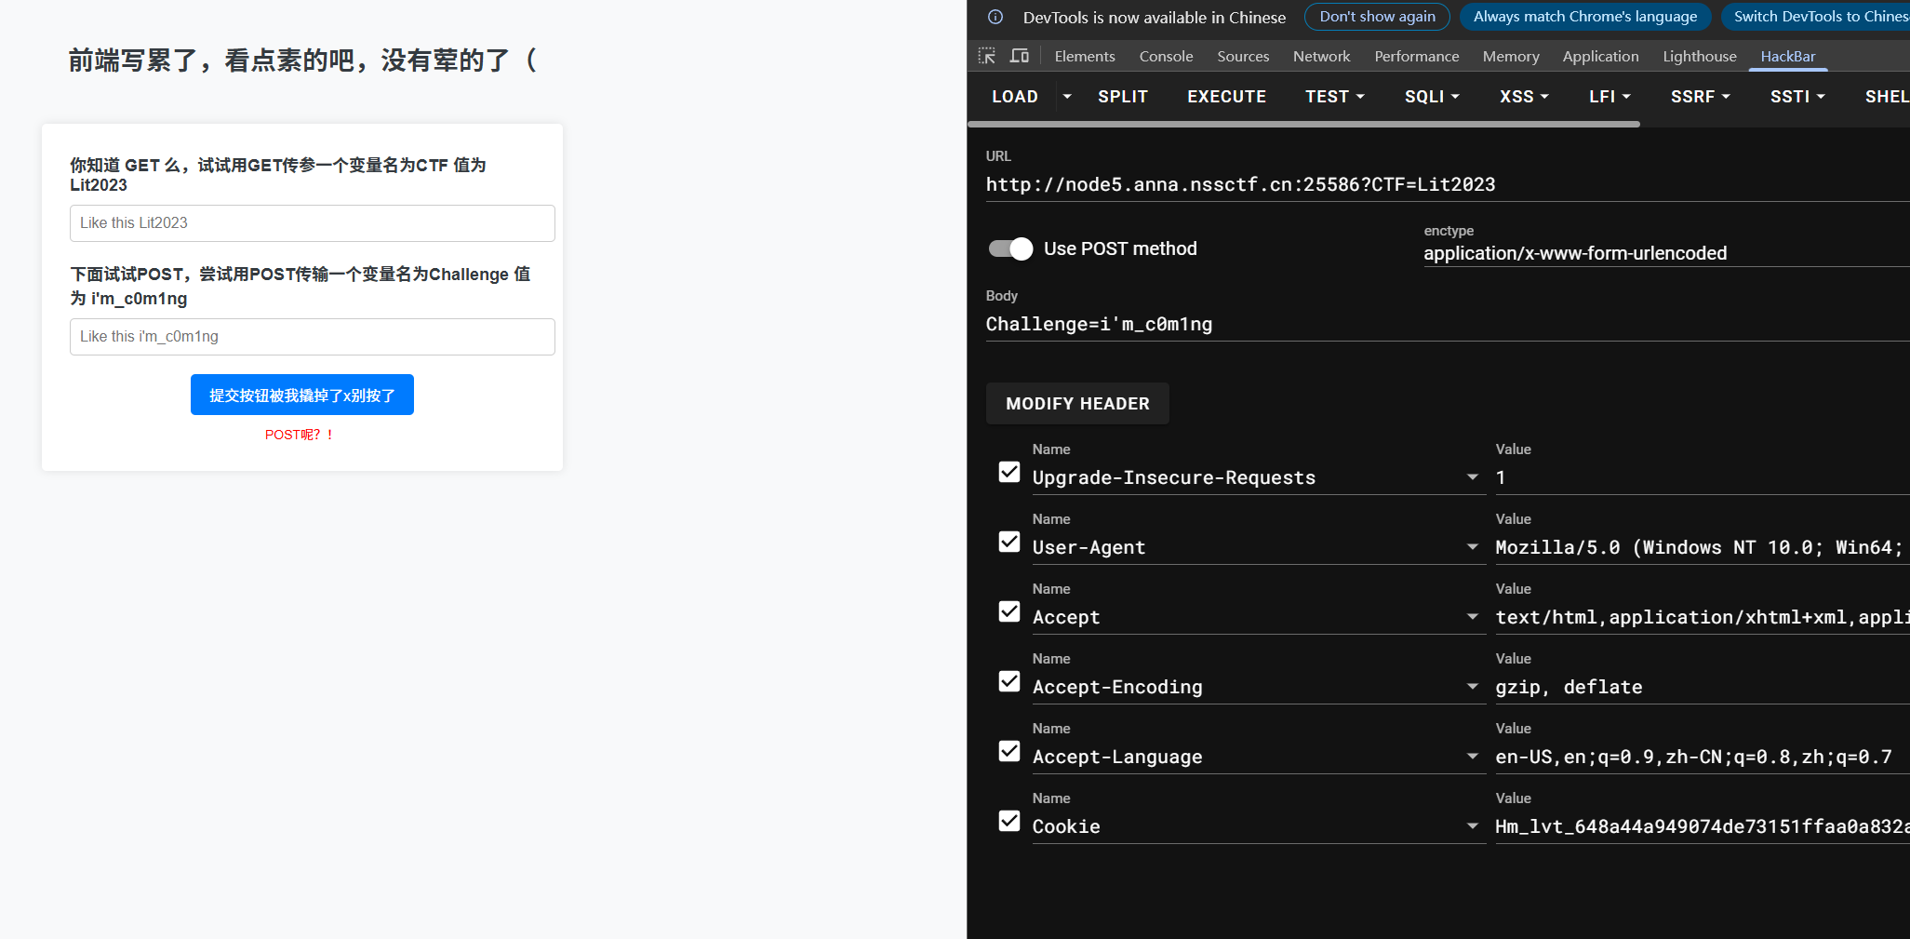Expand the Accept-Encoding name dropdown arrow
The height and width of the screenshot is (939, 1910).
click(x=1473, y=687)
